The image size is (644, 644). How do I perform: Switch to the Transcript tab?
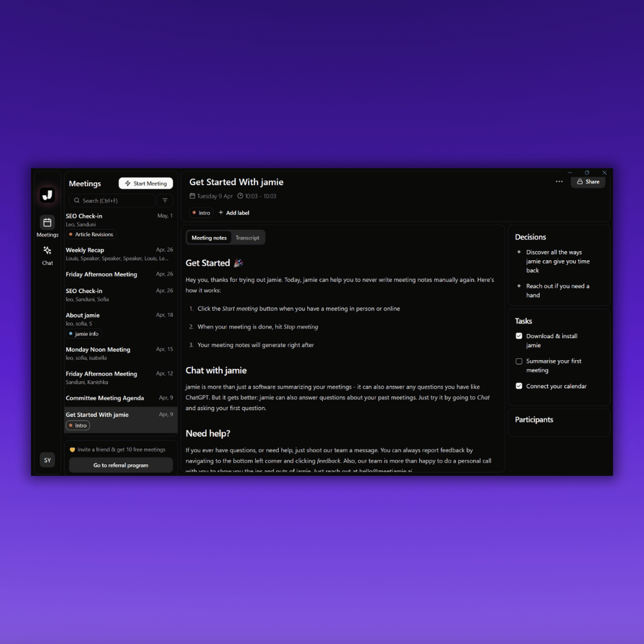pyautogui.click(x=247, y=238)
